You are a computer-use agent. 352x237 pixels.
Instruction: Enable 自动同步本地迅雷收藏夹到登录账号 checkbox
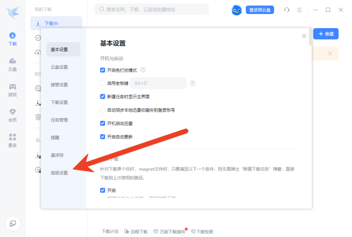[103, 110]
